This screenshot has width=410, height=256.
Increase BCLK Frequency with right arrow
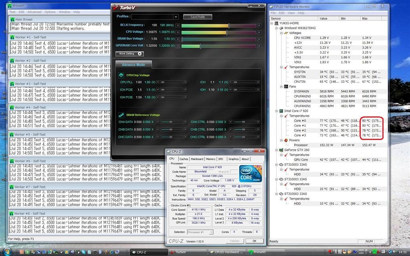click(x=259, y=25)
